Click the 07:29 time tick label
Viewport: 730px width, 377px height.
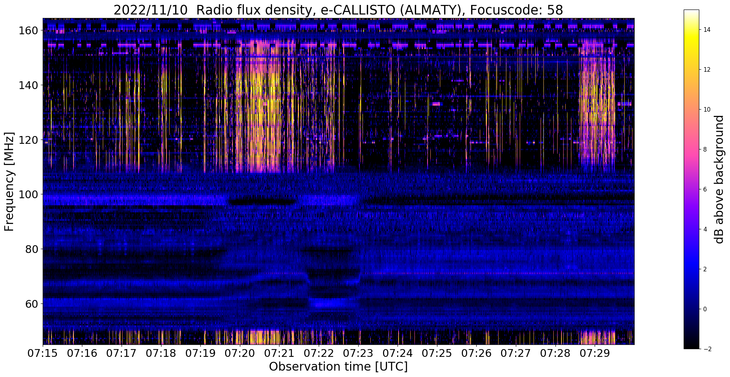(595, 353)
